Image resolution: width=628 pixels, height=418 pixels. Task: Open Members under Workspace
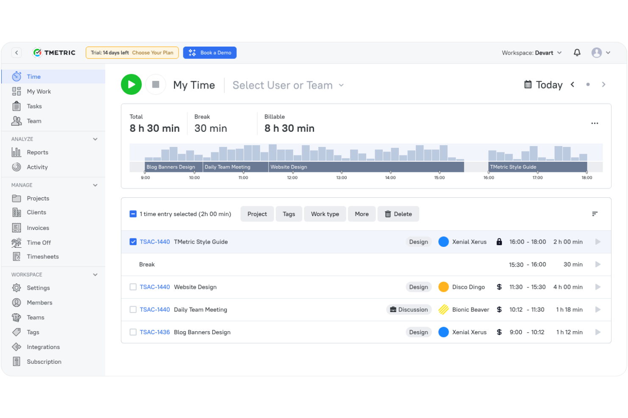click(40, 302)
